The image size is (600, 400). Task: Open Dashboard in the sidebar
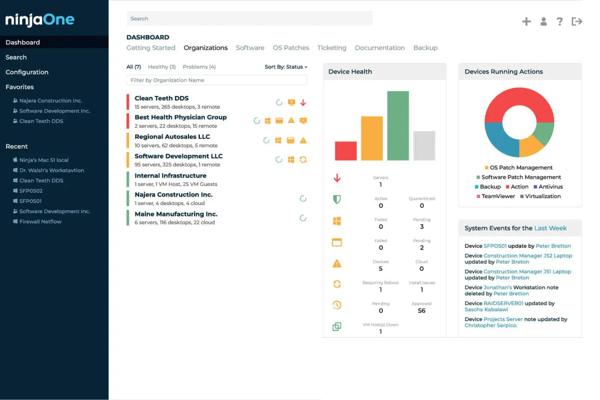point(54,42)
